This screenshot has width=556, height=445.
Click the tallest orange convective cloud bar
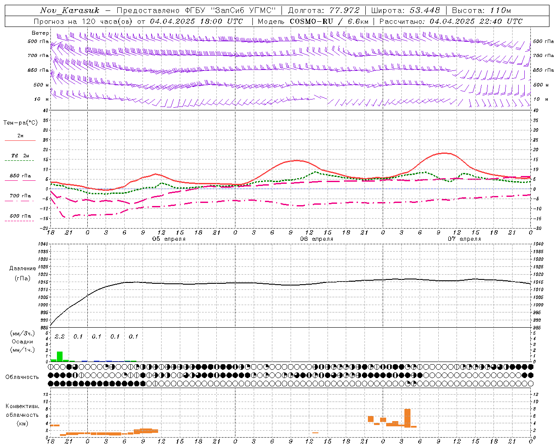[407, 418]
